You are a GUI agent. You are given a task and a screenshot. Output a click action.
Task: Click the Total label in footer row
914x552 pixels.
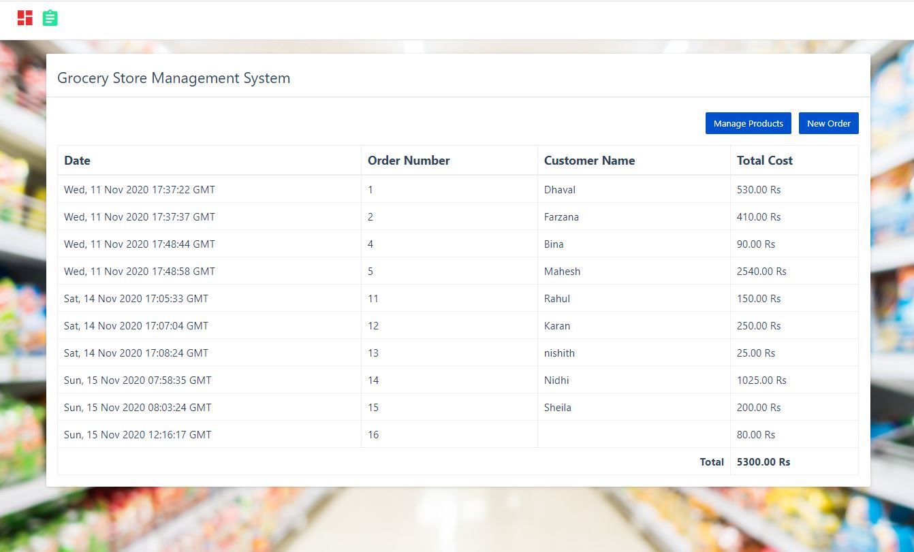point(712,462)
